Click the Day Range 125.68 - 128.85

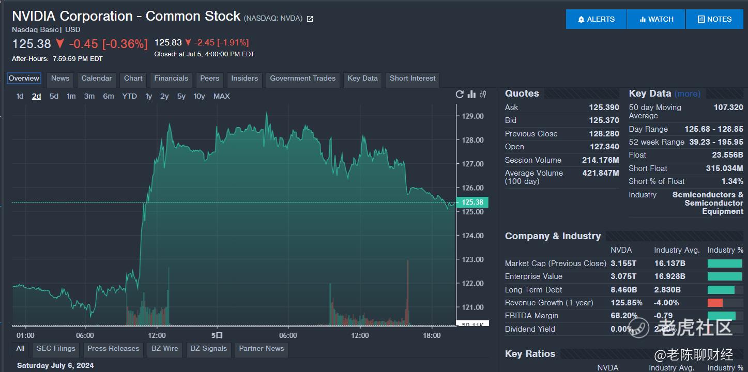(714, 129)
